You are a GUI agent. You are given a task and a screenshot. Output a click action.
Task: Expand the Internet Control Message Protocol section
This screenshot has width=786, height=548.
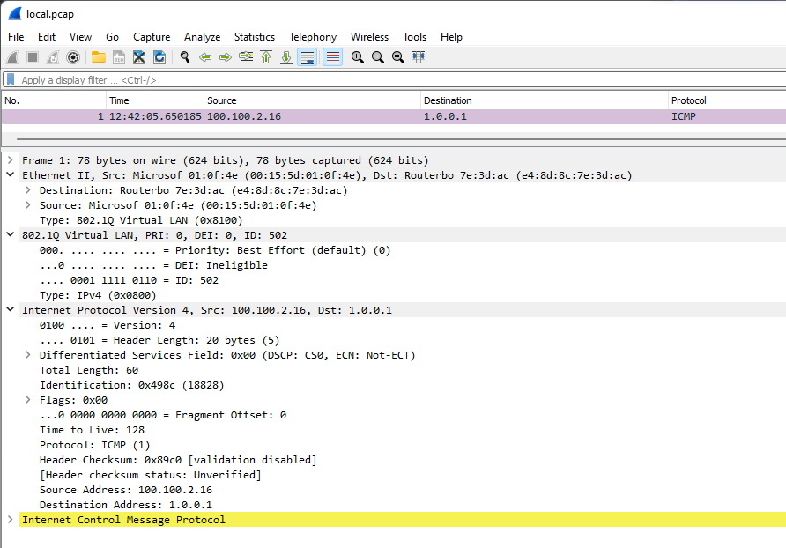11,519
